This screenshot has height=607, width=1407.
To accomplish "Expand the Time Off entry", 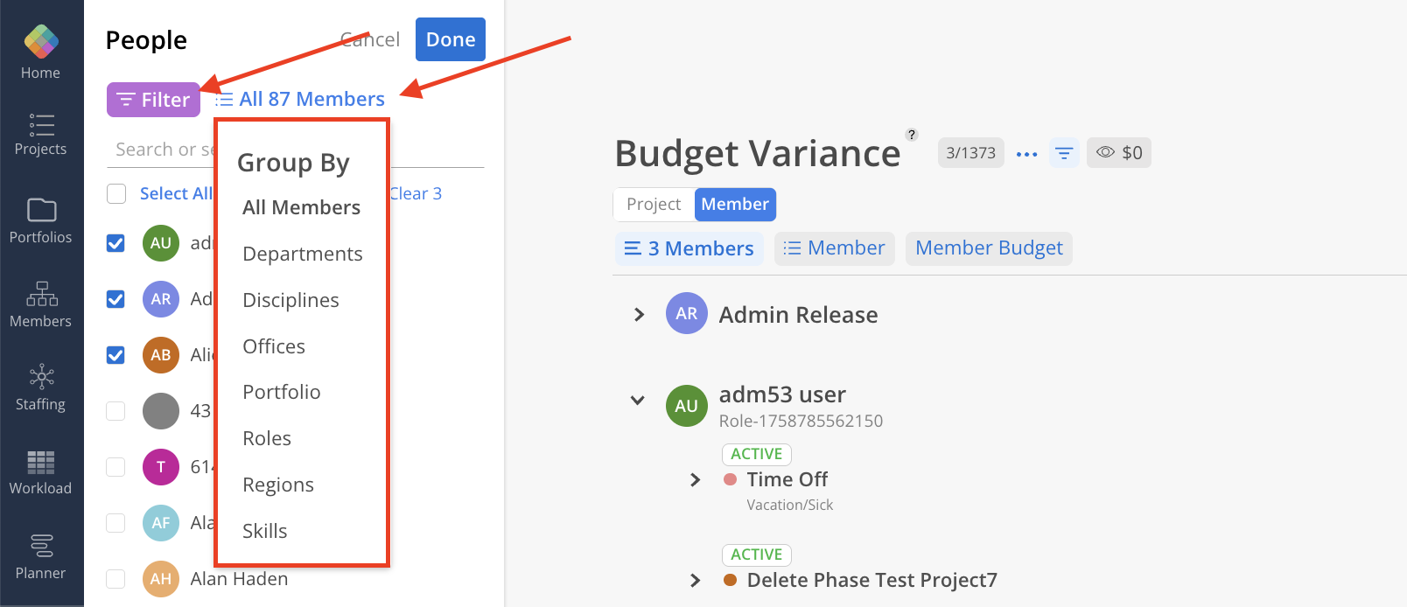I will pos(695,480).
